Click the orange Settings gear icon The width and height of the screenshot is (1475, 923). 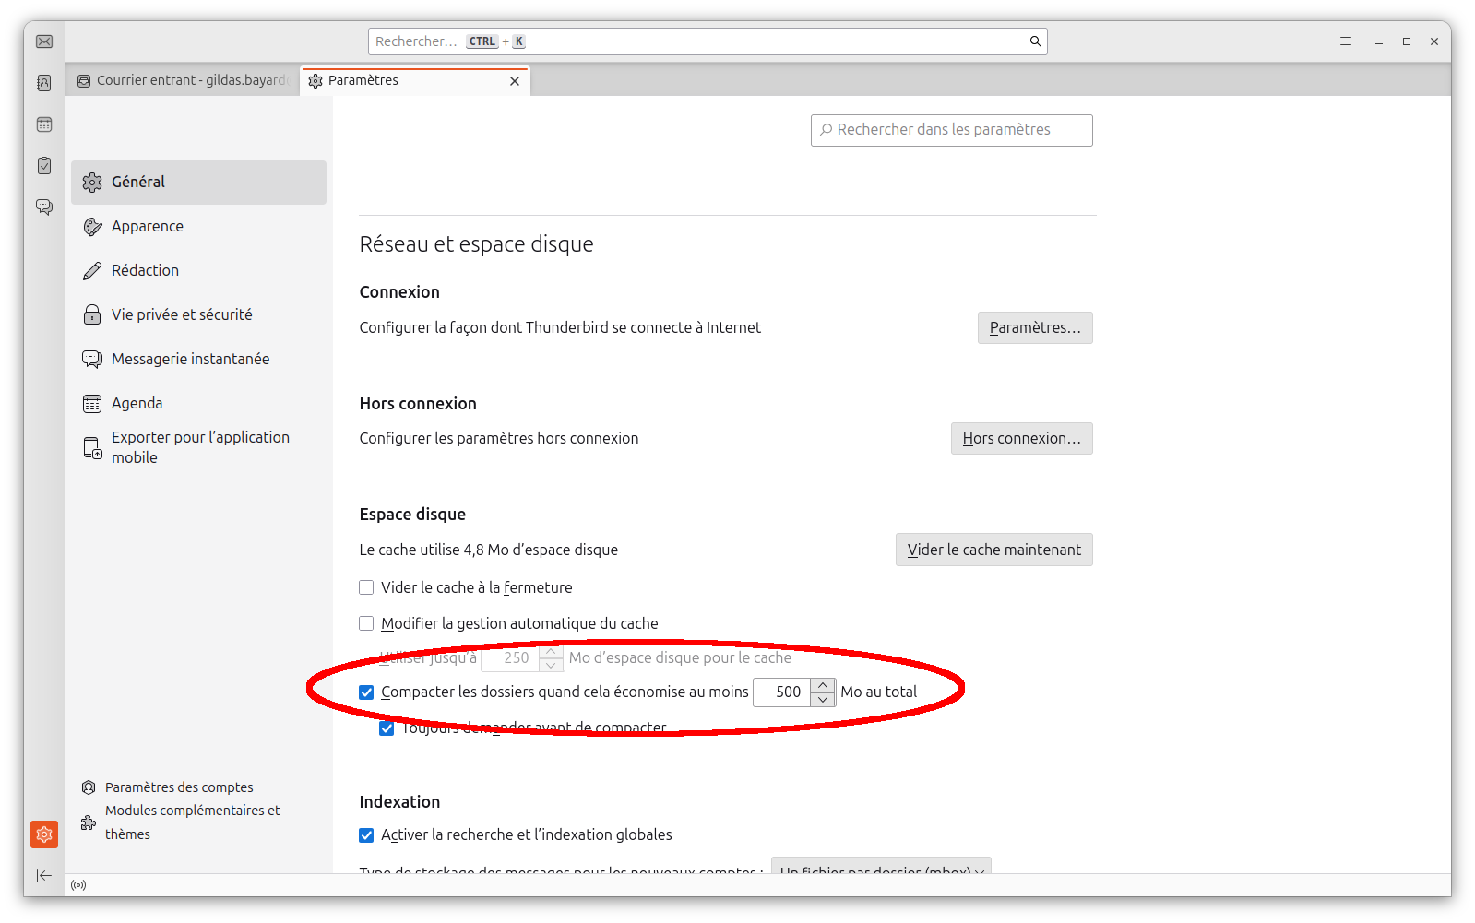coord(44,834)
